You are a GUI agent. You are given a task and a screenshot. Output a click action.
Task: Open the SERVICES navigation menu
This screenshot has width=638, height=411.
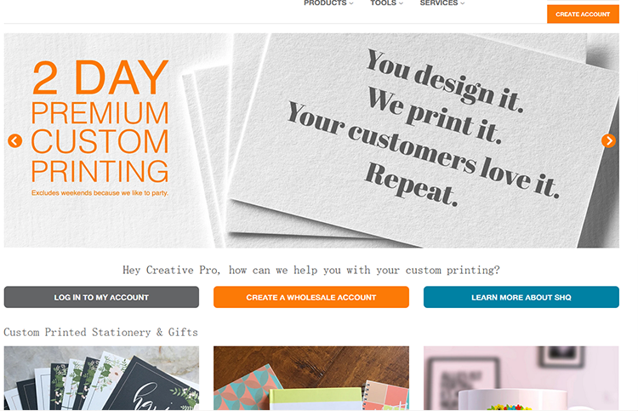[x=442, y=3]
